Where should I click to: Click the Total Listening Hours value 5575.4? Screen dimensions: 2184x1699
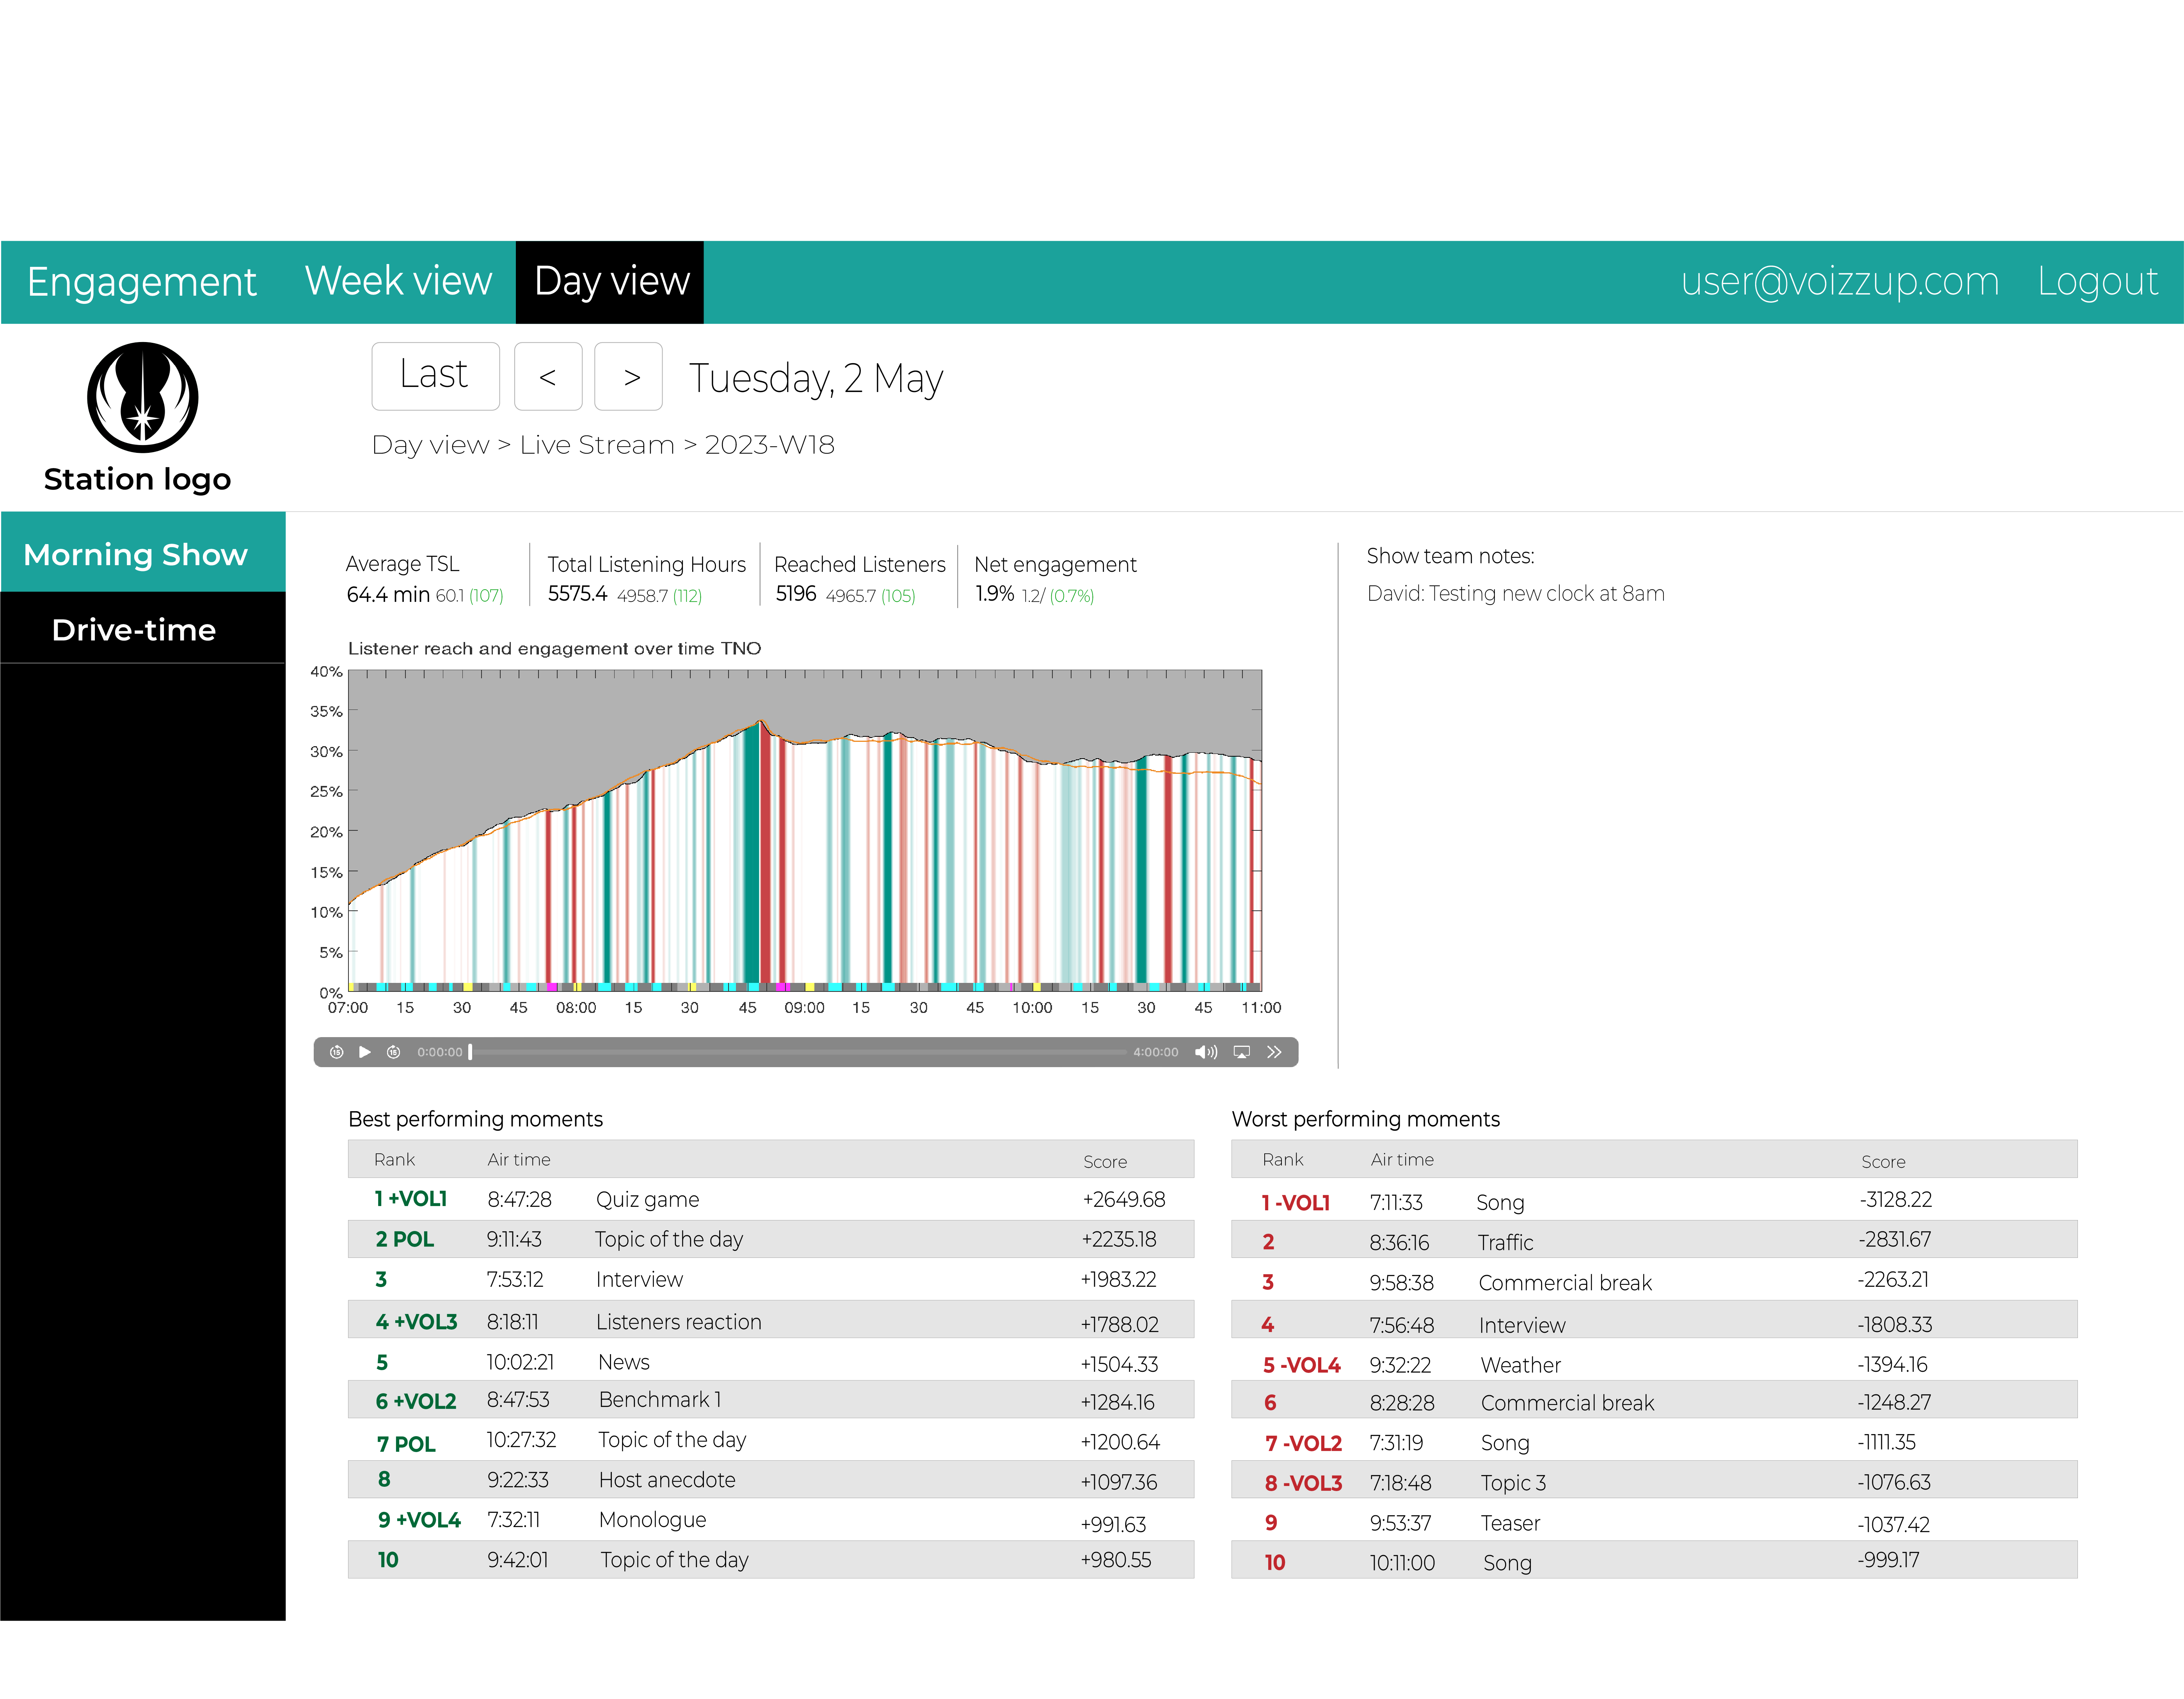(577, 594)
